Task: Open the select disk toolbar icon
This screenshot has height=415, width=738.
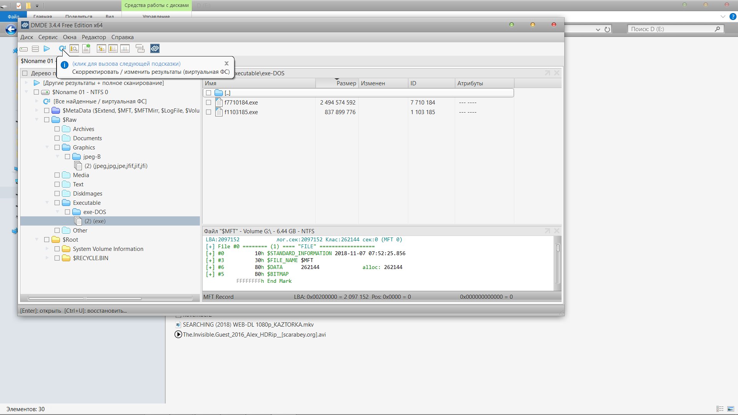Action: point(24,49)
